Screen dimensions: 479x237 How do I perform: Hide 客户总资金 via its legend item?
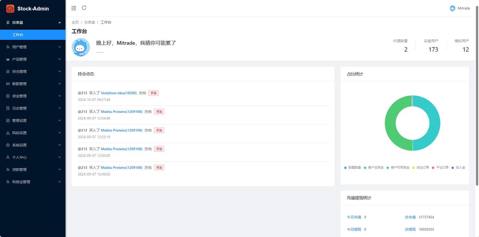375,168
